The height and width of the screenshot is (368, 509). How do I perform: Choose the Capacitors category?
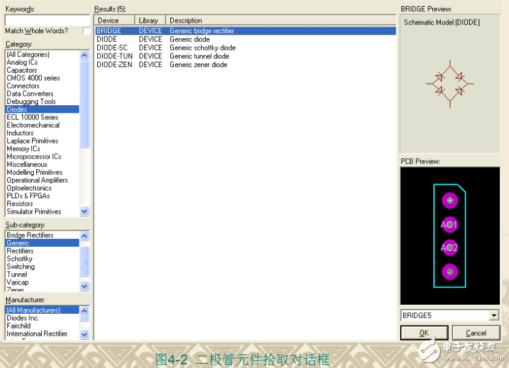pos(22,70)
